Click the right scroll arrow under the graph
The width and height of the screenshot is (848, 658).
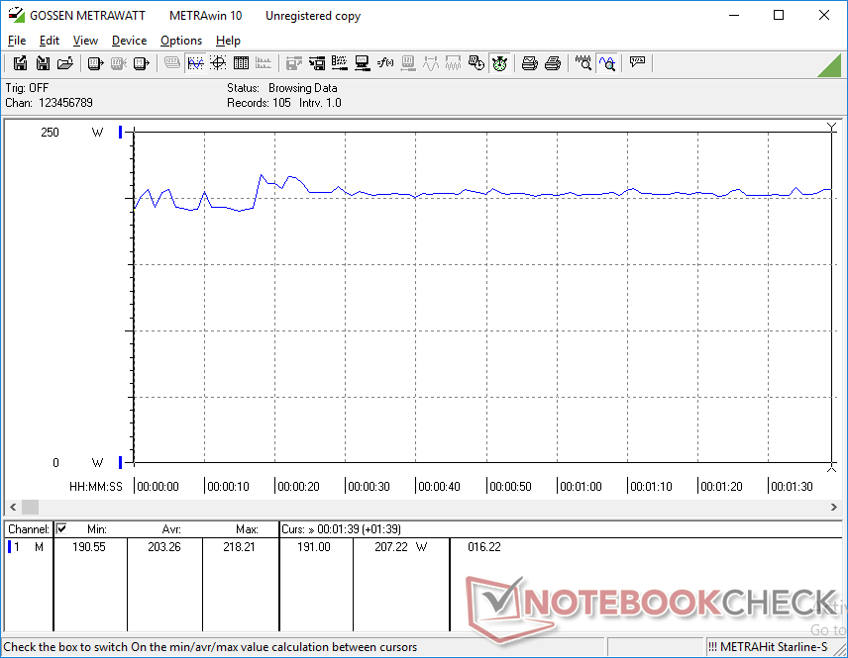click(x=833, y=507)
